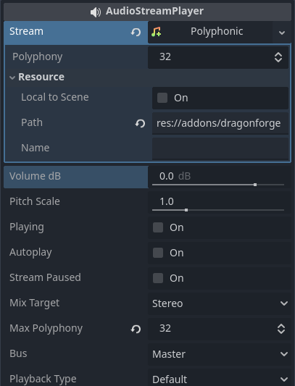The image size is (295, 386).
Task: Open the Mix Target Stereo dropdown
Action: pos(220,303)
